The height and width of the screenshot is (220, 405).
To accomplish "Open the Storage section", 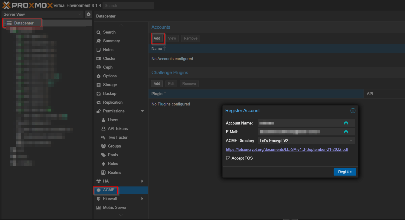I will (110, 85).
